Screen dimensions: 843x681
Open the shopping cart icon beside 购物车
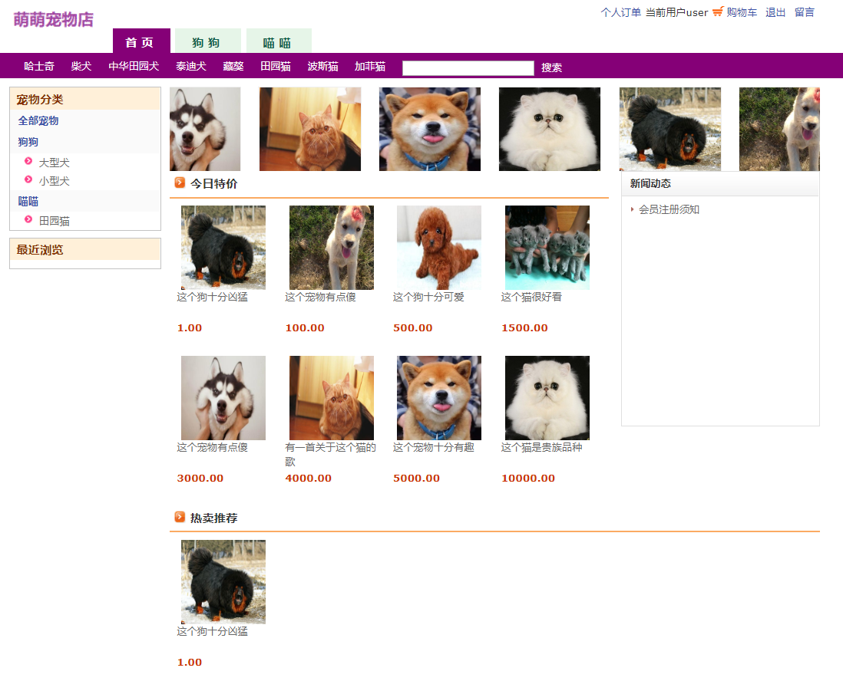[716, 12]
